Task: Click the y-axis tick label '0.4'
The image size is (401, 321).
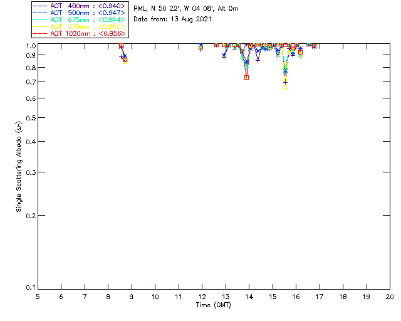Action: pos(31,142)
